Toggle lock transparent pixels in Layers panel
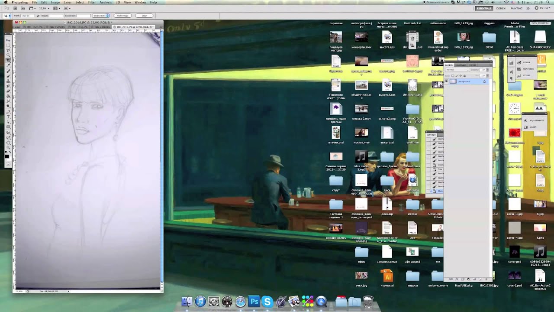 pyautogui.click(x=453, y=76)
